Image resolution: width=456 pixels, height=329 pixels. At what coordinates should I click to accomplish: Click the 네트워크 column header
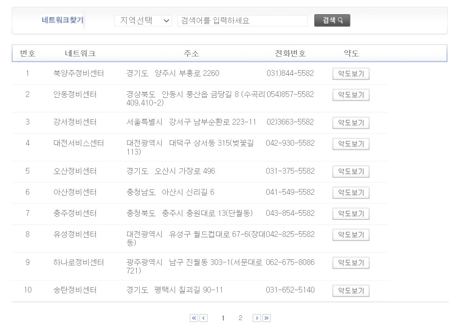coord(80,54)
